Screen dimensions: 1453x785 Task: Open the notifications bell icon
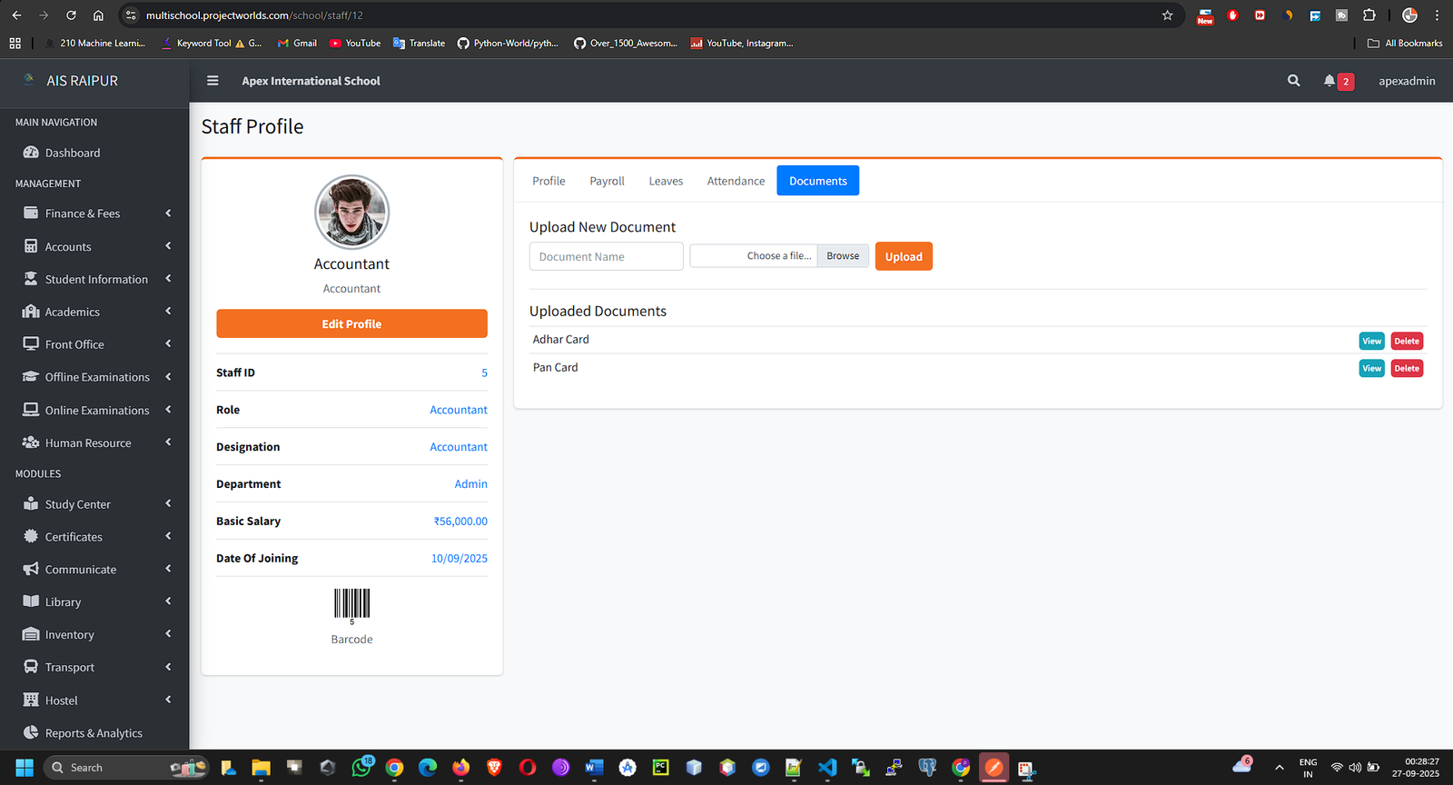(1329, 81)
